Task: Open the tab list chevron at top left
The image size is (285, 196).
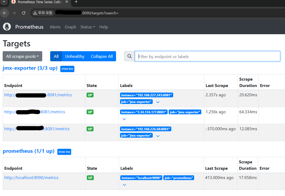Action: [x=4, y=2]
